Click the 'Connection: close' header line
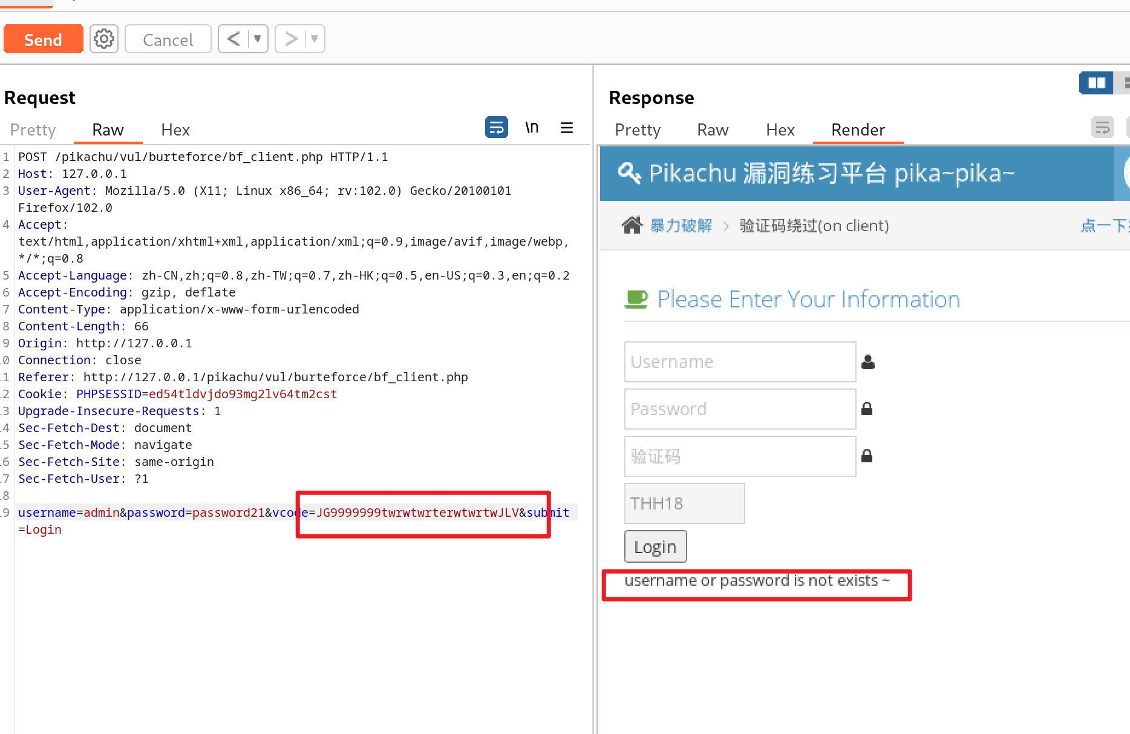This screenshot has height=734, width=1130. click(80, 360)
